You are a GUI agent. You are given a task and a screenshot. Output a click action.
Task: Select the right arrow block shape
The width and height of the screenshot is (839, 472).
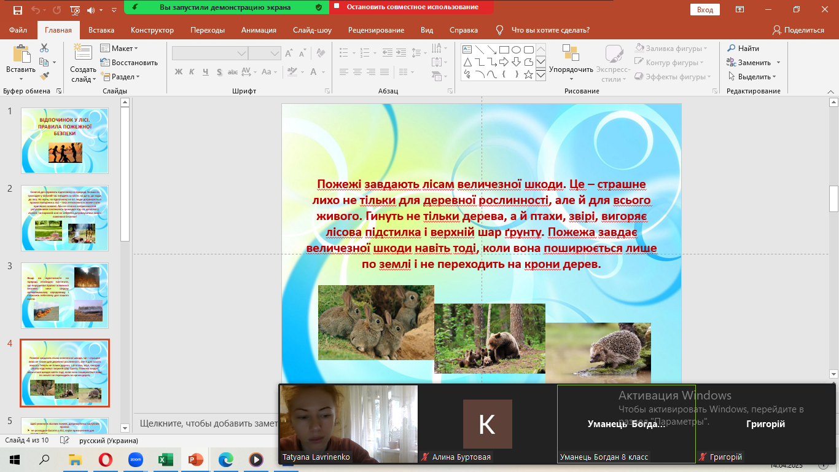coord(504,61)
